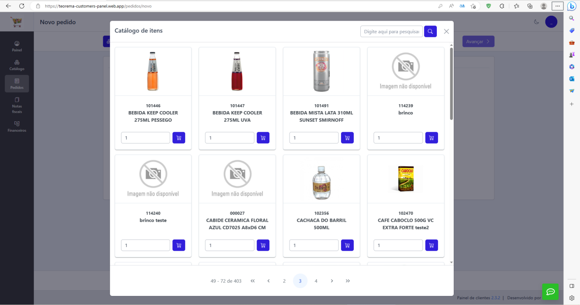This screenshot has height=305, width=580.
Task: Go to previous page of results
Action: [269, 281]
